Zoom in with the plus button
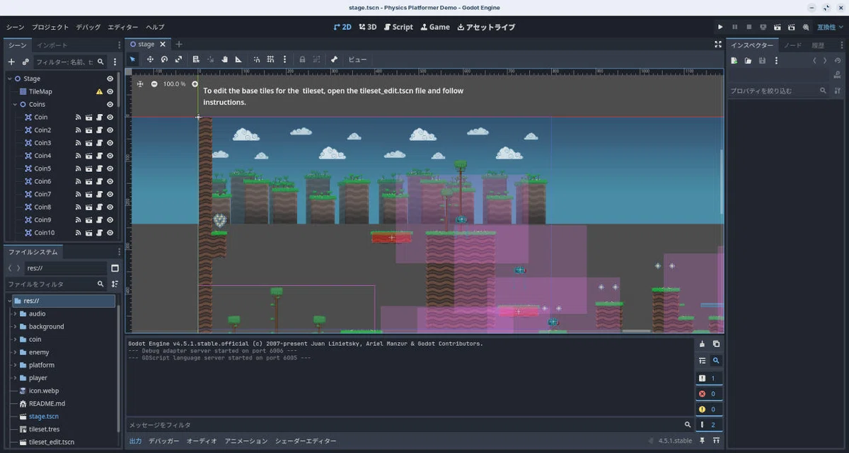 click(x=195, y=84)
